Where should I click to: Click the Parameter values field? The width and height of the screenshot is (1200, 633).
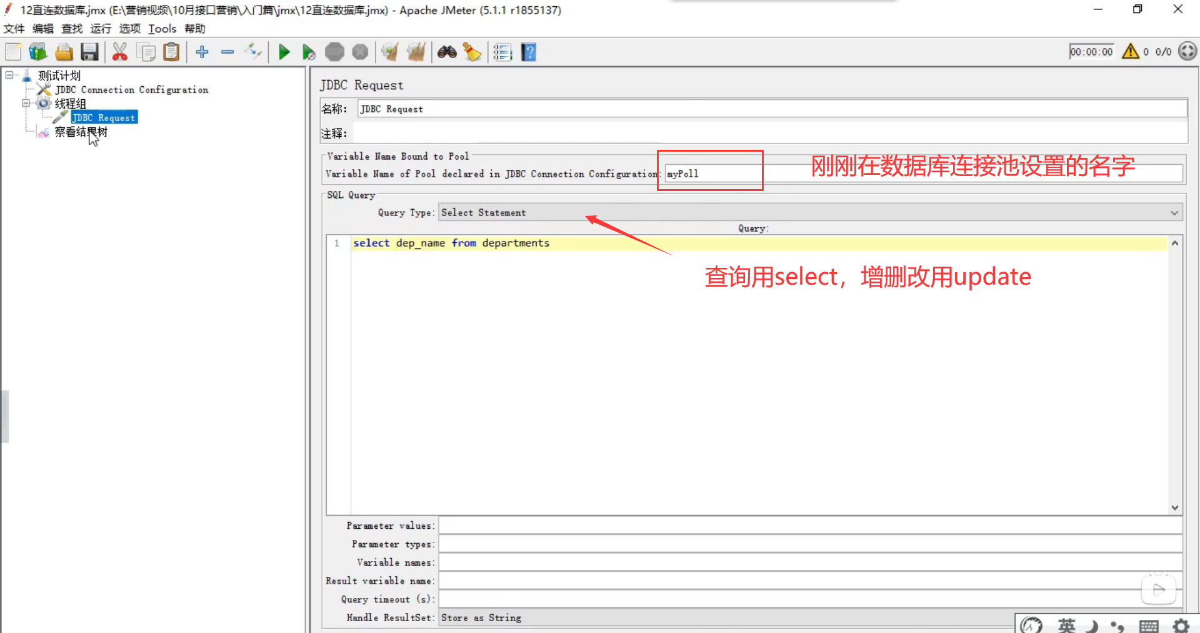pos(810,526)
